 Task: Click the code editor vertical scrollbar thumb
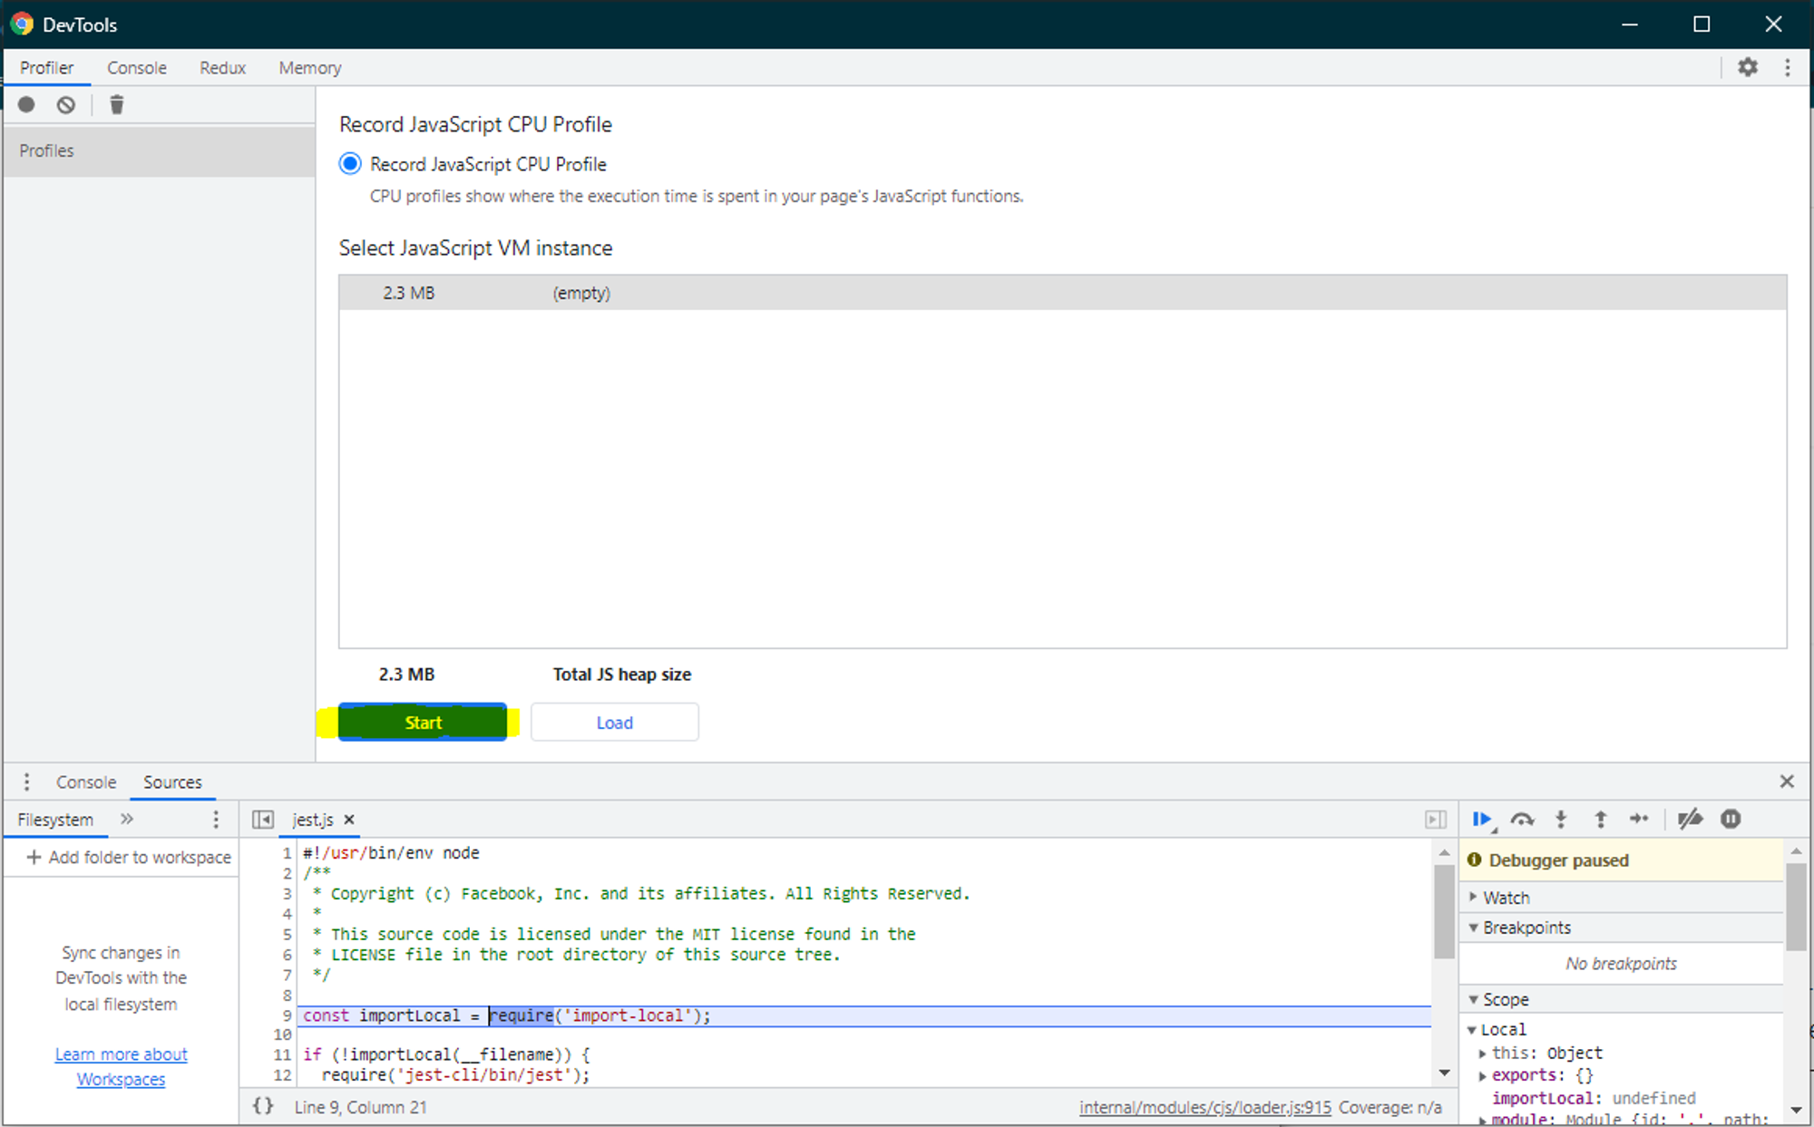click(x=1444, y=911)
